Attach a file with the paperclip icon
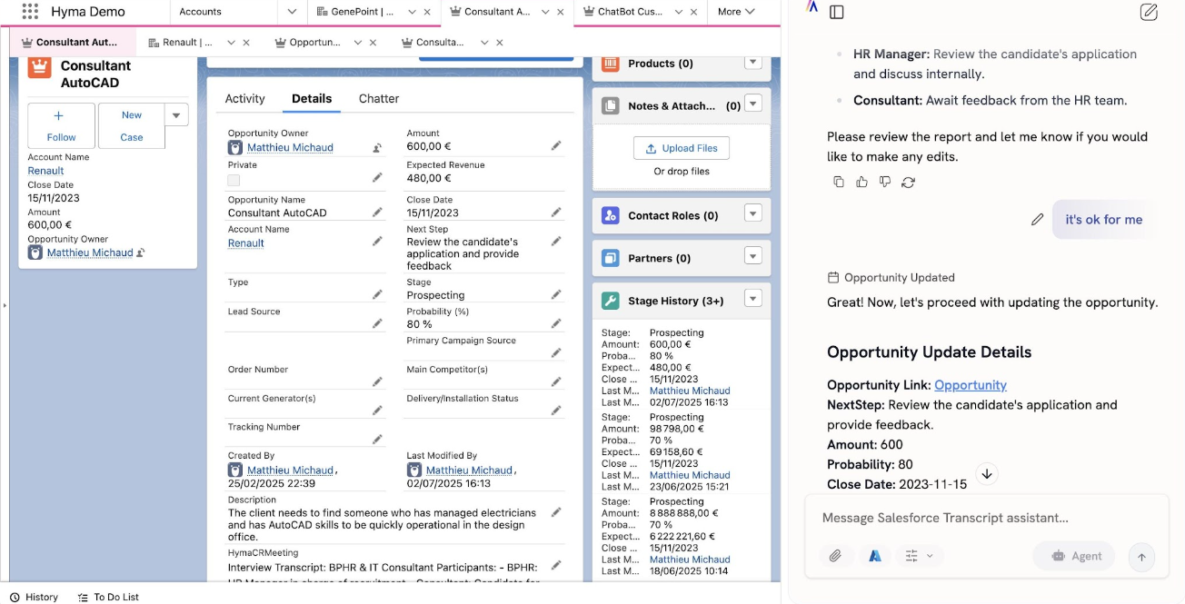Viewport: 1185px width, 604px height. 834,556
